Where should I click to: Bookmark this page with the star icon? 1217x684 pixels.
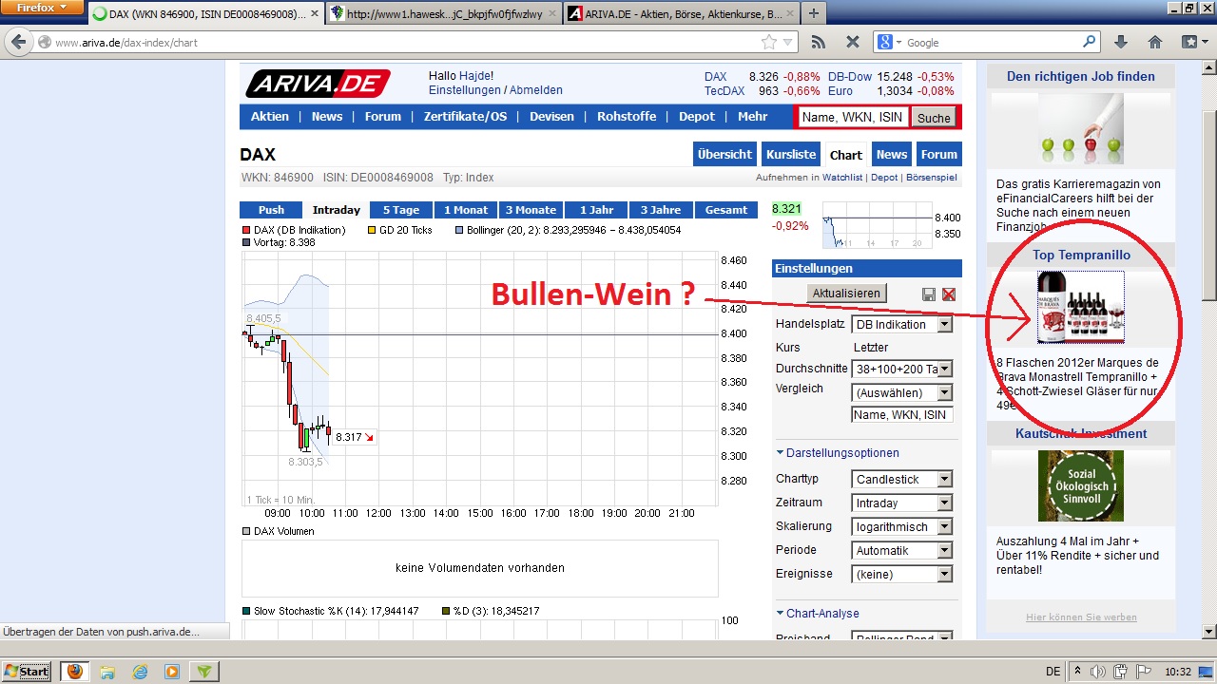tap(769, 43)
